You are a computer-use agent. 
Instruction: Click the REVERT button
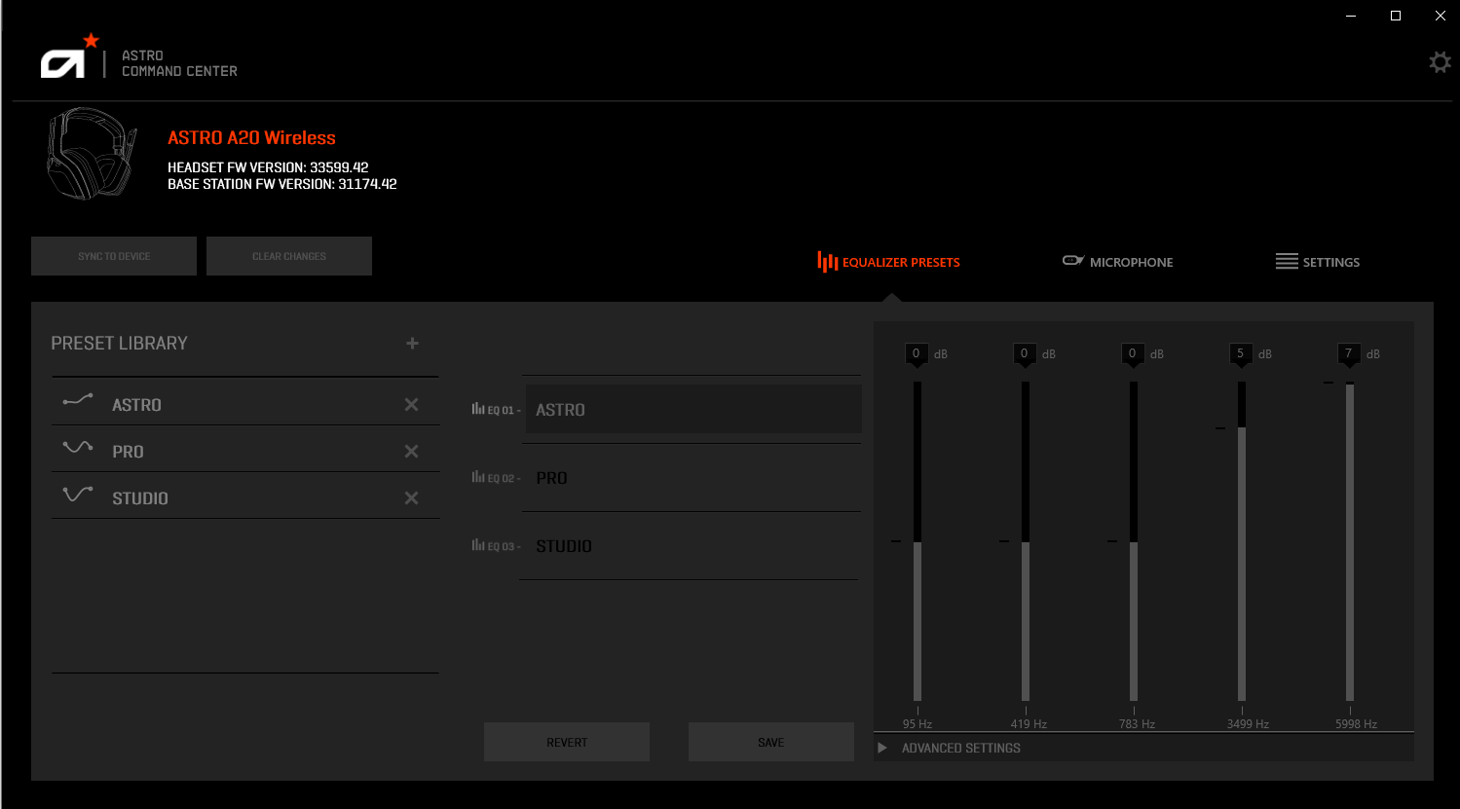[566, 741]
